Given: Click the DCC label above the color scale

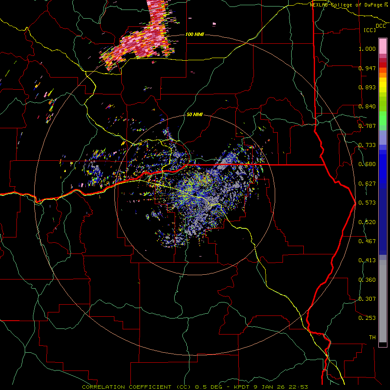Looking at the screenshot, I should click(x=381, y=26).
